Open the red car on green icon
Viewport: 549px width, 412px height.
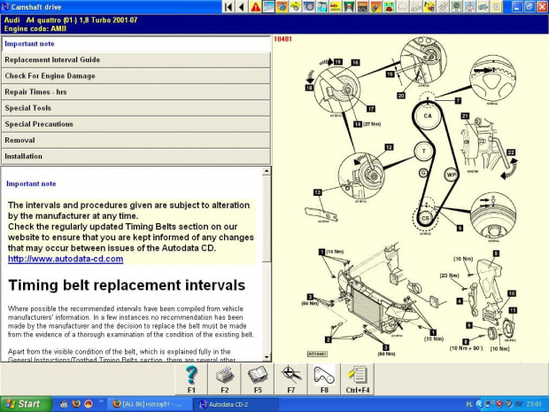(x=389, y=7)
